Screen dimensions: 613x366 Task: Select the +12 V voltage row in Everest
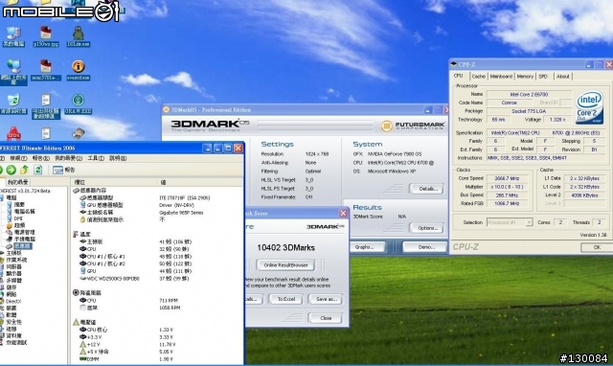click(156, 345)
